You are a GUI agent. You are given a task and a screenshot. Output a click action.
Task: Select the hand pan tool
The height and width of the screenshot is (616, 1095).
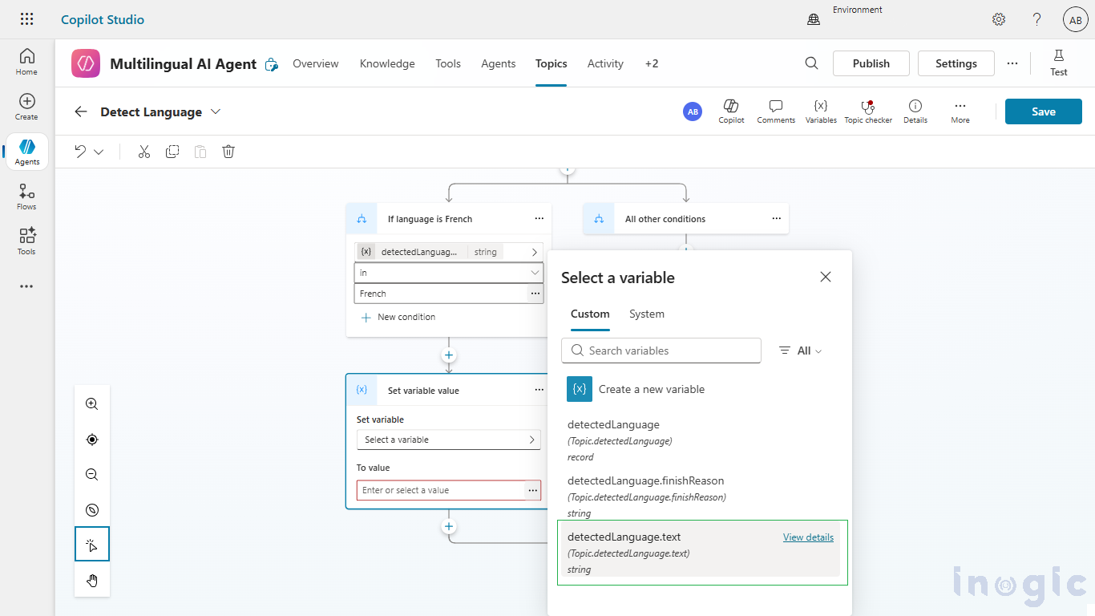pyautogui.click(x=92, y=580)
